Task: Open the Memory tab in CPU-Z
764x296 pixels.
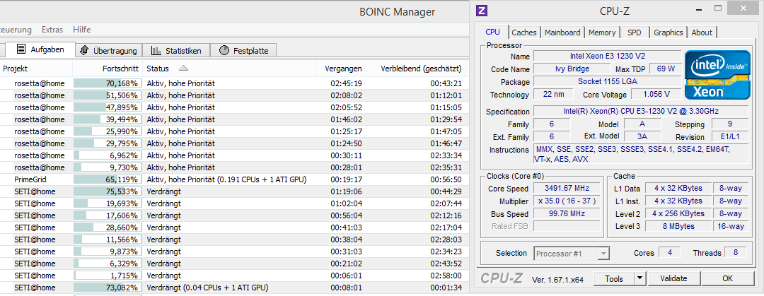Action: (602, 32)
